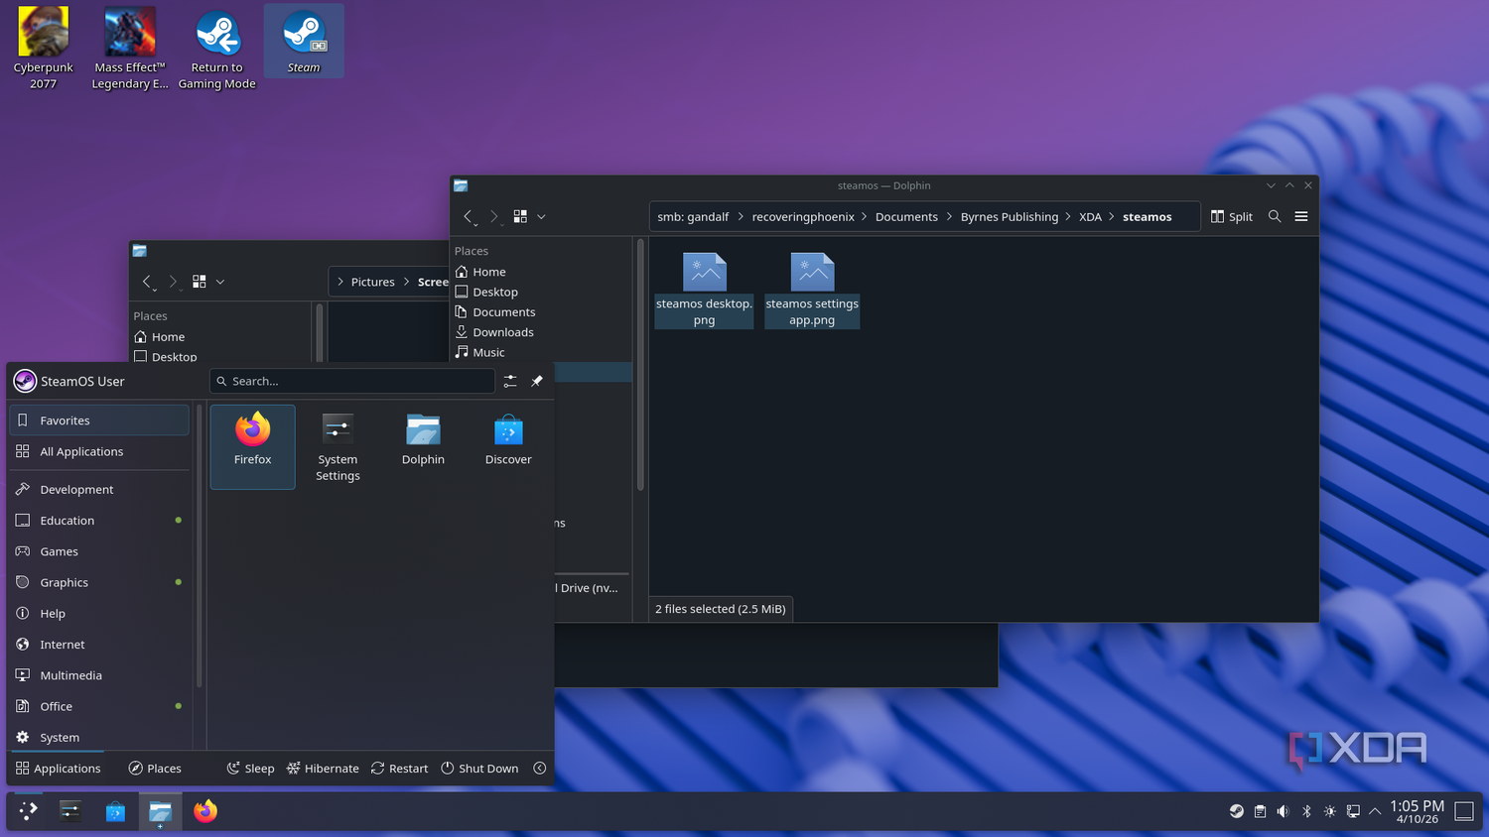1489x837 pixels.
Task: Open Cyberpunk 2077 desktop shortcut
Action: tap(43, 48)
